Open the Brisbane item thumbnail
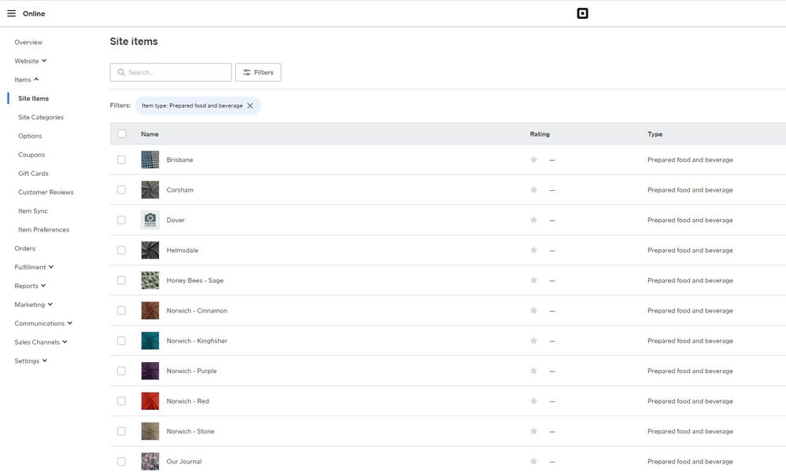Screen dimensions: 786x472 149,159
